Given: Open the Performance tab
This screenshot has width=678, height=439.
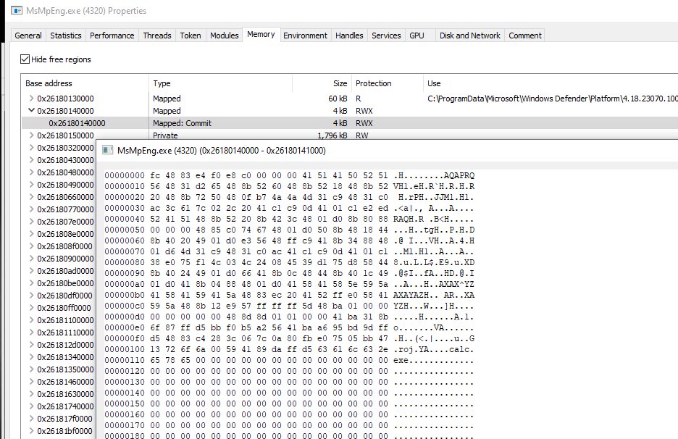Looking at the screenshot, I should (x=112, y=35).
